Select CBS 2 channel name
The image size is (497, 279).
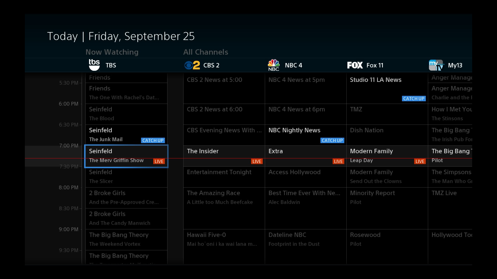click(x=211, y=65)
